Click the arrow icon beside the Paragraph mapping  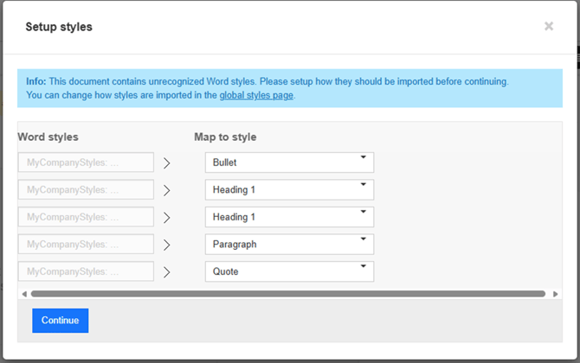click(x=167, y=245)
